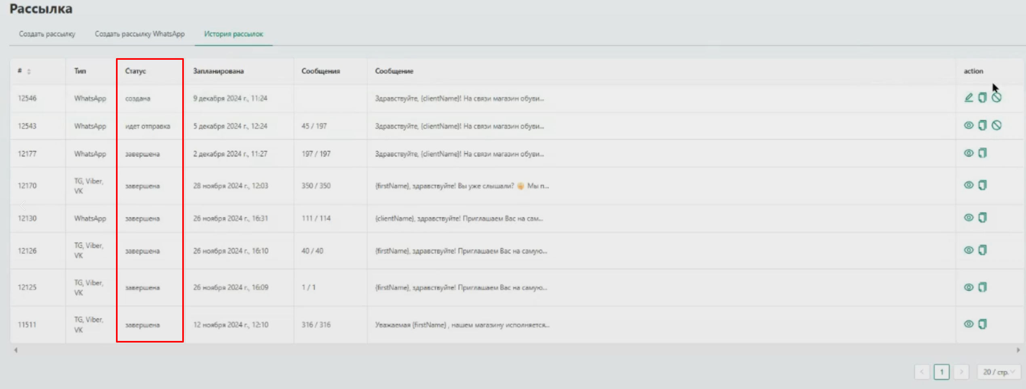Click the Сообщения column header

(321, 71)
